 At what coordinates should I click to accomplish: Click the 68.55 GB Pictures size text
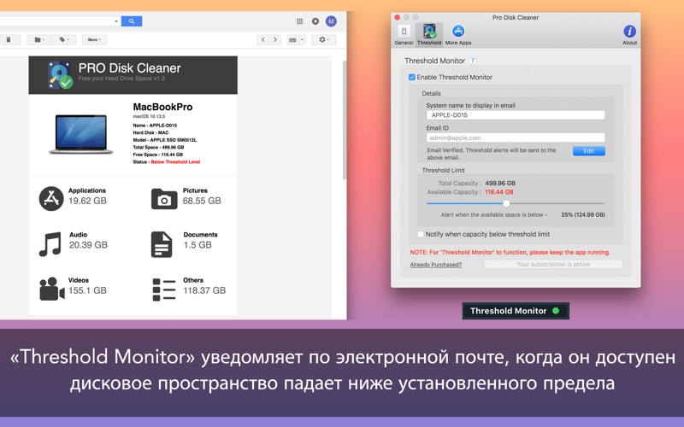coord(202,201)
